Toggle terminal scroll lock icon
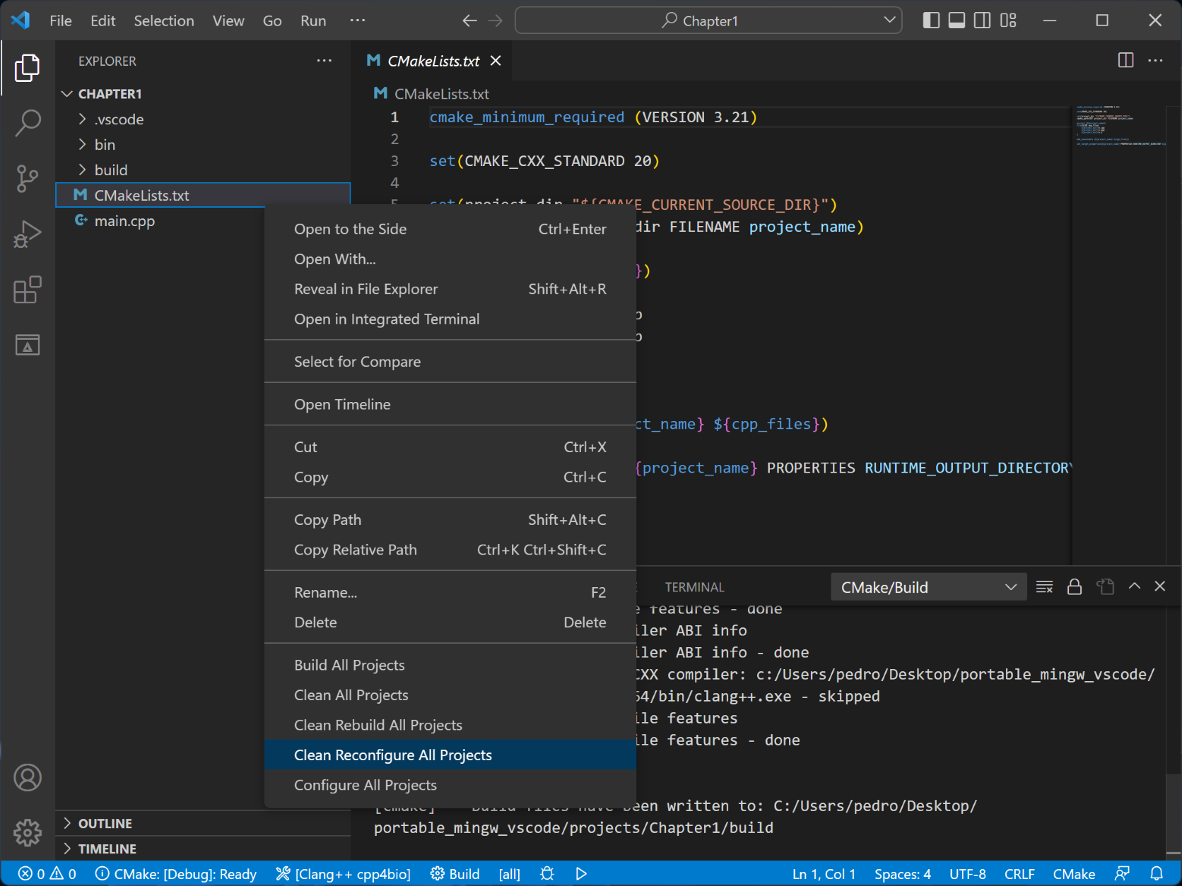Image resolution: width=1182 pixels, height=886 pixels. tap(1074, 586)
